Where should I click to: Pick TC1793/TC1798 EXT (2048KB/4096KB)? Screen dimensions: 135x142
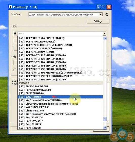(x=60, y=76)
